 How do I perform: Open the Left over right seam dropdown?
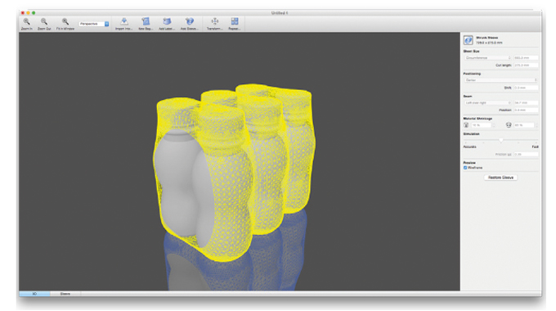(488, 103)
